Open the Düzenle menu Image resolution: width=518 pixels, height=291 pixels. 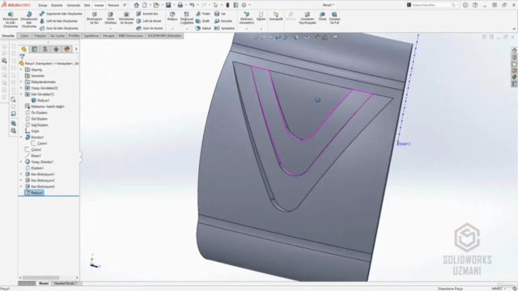pyautogui.click(x=57, y=6)
